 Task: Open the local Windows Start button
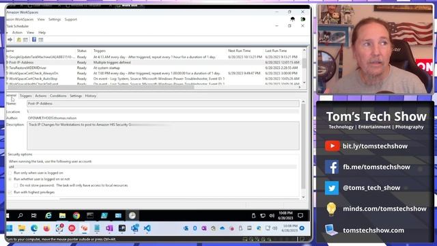pos(9,228)
